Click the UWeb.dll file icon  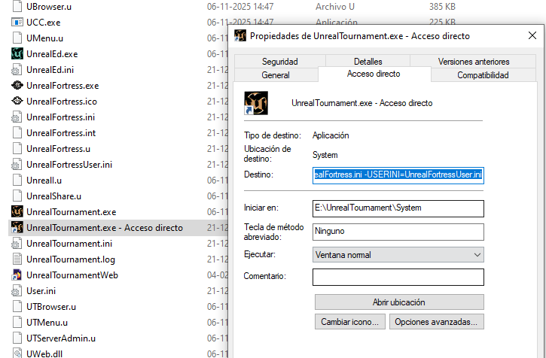[17, 353]
